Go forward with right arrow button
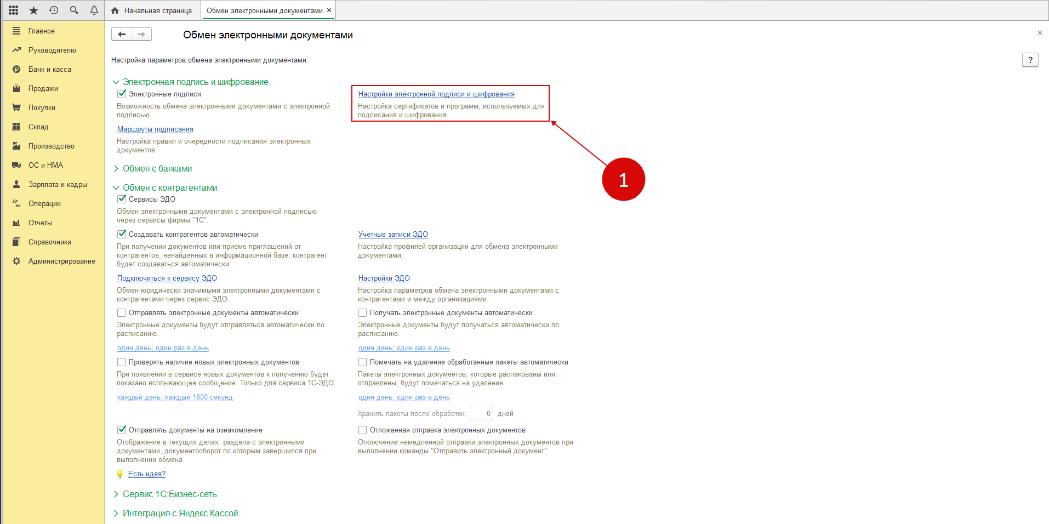The height and width of the screenshot is (524, 1049). coord(141,35)
